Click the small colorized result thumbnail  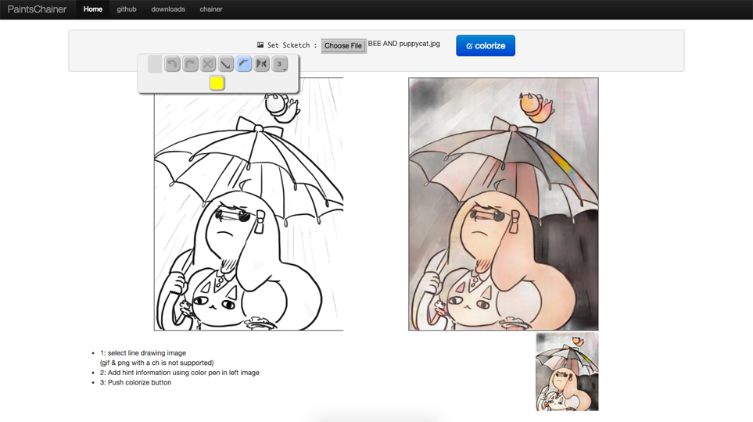click(x=567, y=371)
